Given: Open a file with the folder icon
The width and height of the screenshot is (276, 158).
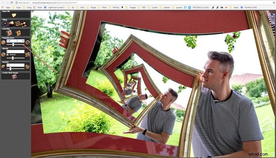Looking at the screenshot, I should coord(14,15).
